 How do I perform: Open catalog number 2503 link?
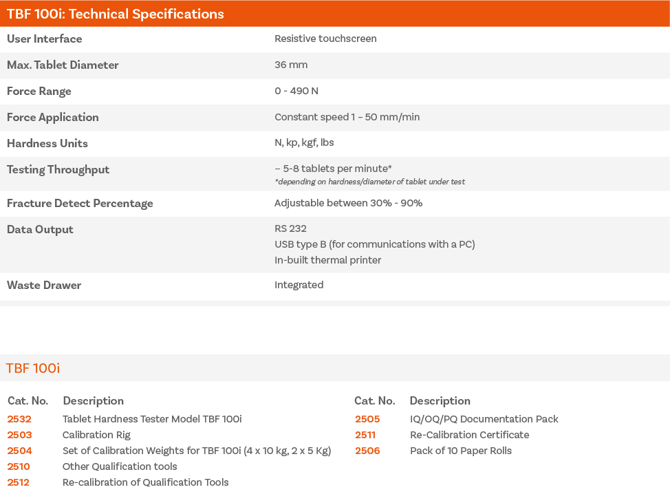coord(19,435)
